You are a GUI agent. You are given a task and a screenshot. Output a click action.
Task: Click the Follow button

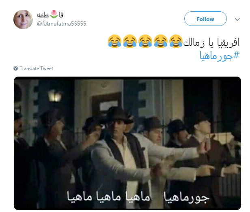(205, 19)
